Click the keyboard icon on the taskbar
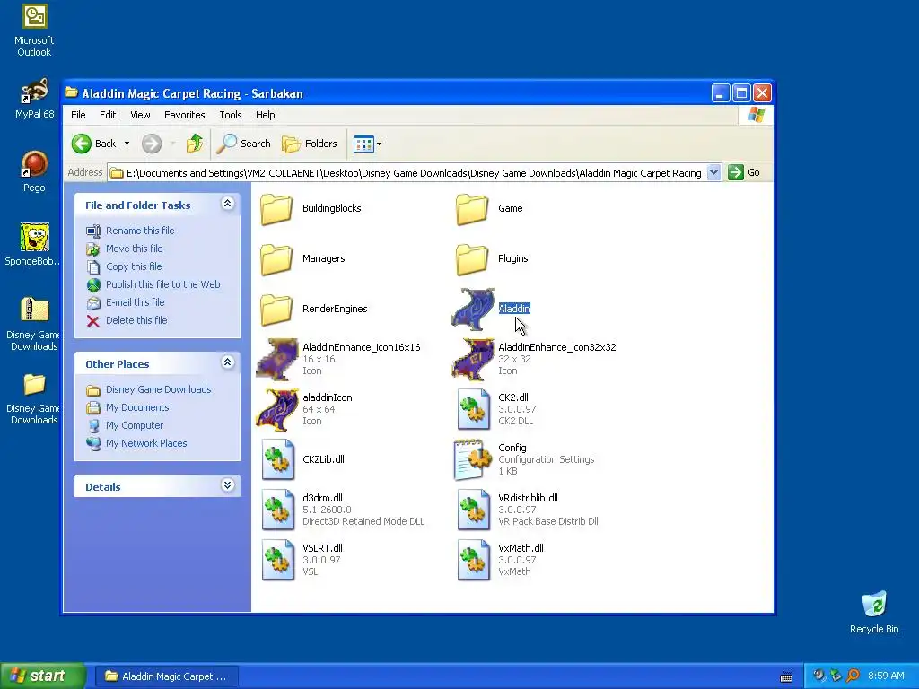Screen dimensions: 919x689 click(x=786, y=676)
